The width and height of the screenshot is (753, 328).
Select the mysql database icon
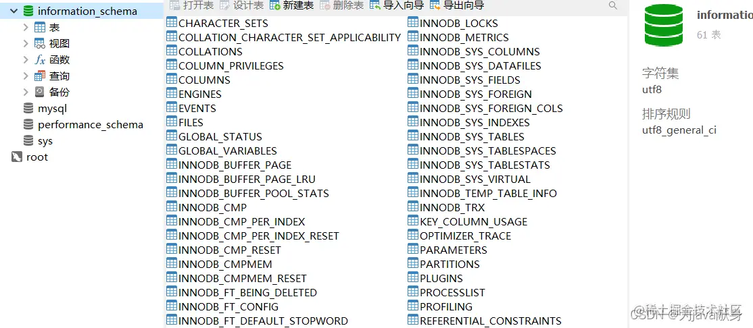pyautogui.click(x=28, y=109)
